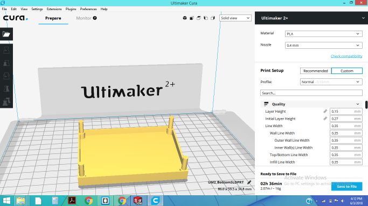The height and width of the screenshot is (206, 368).
Task: Switch camera to top view icon
Action: 199,18
